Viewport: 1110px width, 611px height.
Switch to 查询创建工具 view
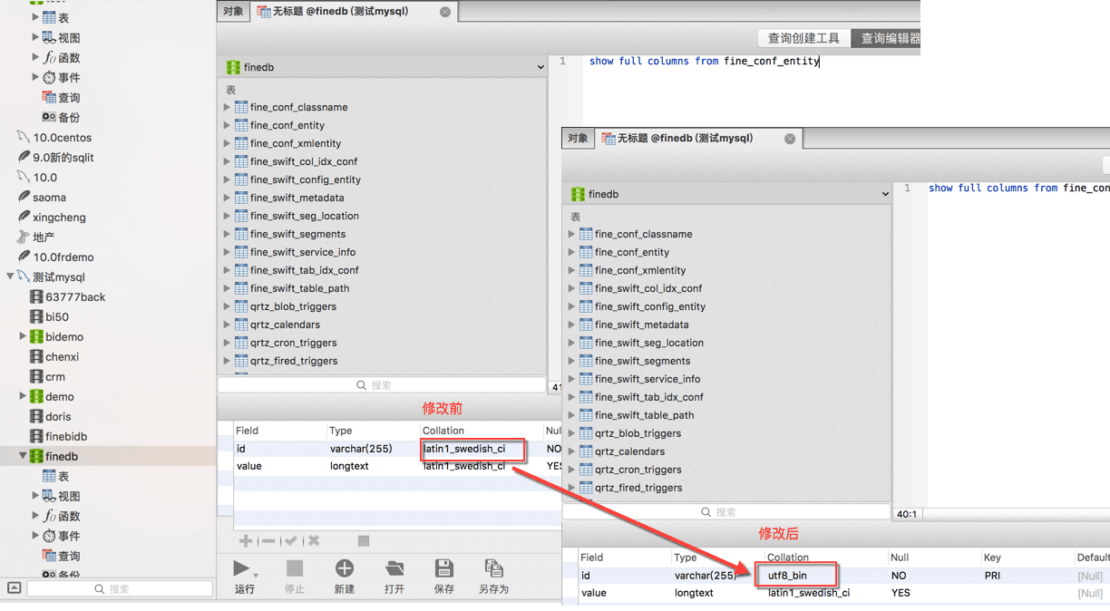(x=803, y=38)
